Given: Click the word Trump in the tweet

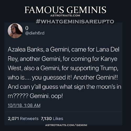Looking at the screenshot, I should pos(109,68).
